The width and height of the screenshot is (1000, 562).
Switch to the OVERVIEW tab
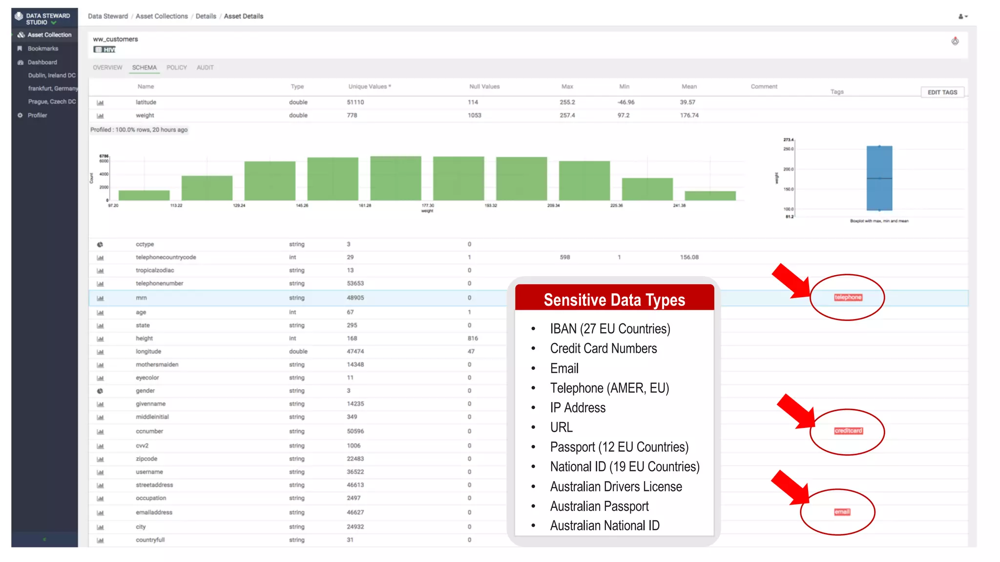pyautogui.click(x=107, y=67)
